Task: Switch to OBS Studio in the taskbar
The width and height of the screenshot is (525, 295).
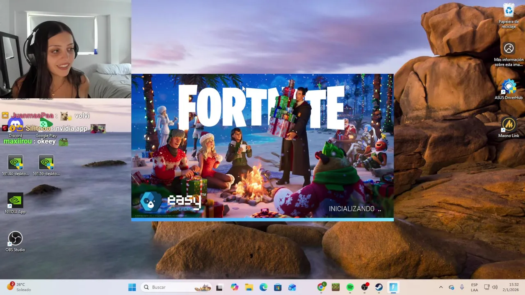Action: point(364,287)
